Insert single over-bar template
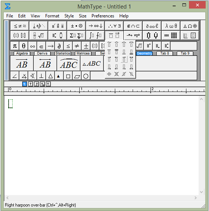The image size is (209, 211). [x=109, y=52]
